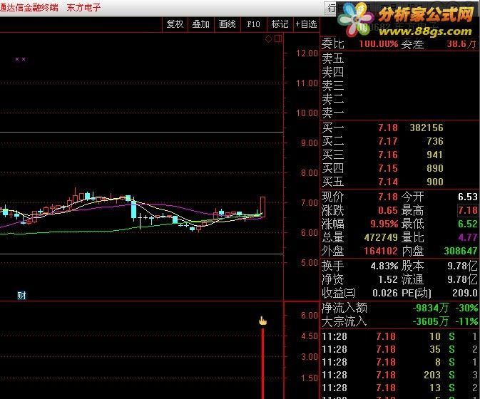480x399 pixels.
Task: Click the 今开 value 6.53
Action: coord(467,197)
